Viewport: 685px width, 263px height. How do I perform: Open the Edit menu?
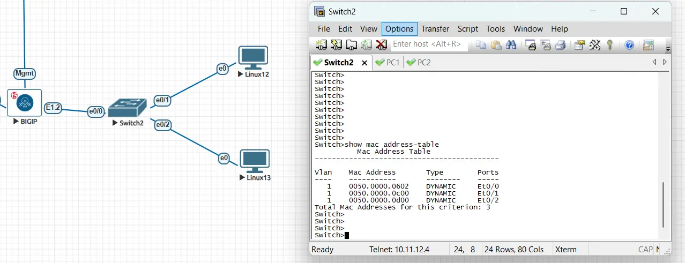[345, 29]
